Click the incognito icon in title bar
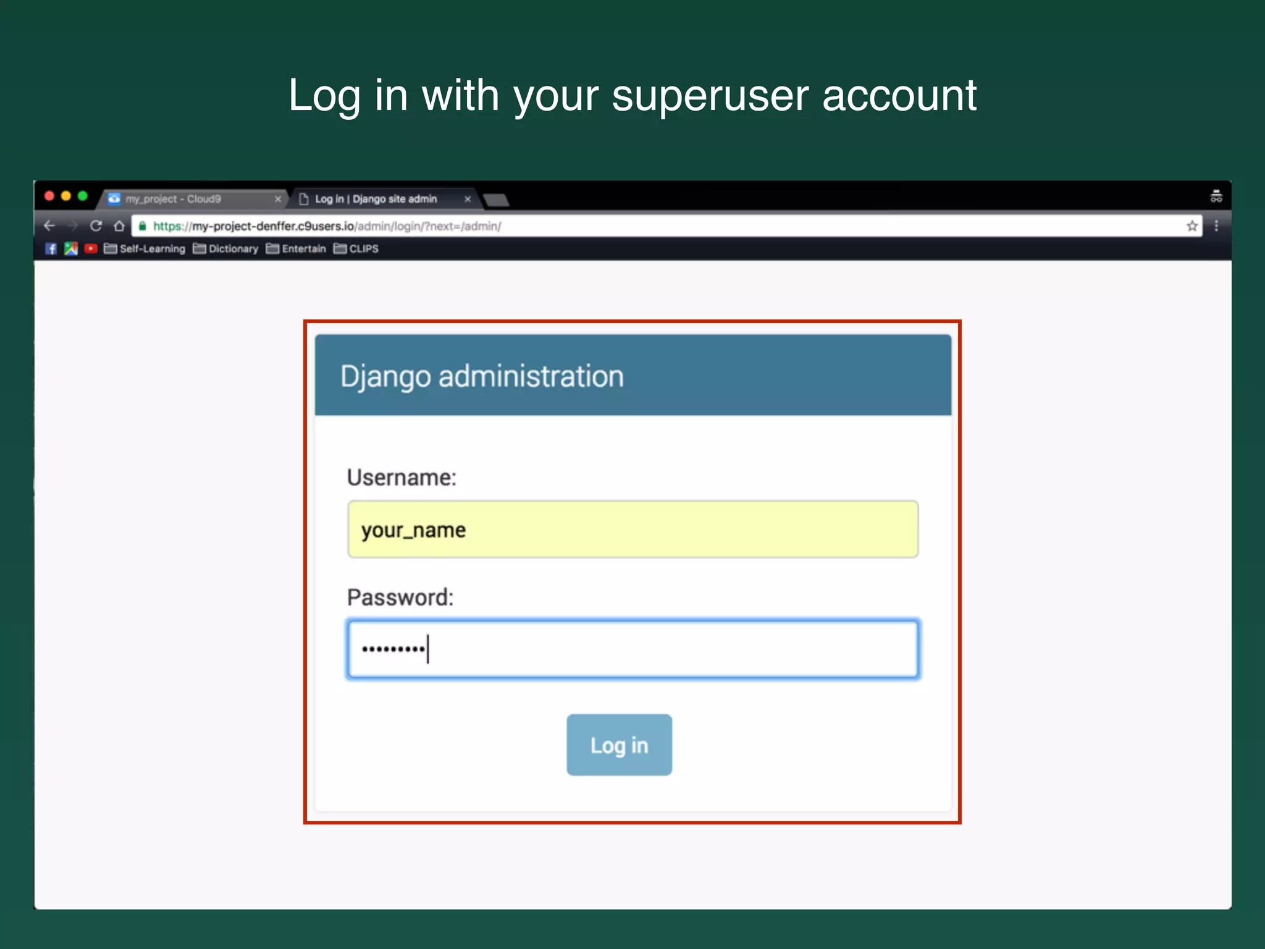The height and width of the screenshot is (949, 1265). [x=1216, y=197]
